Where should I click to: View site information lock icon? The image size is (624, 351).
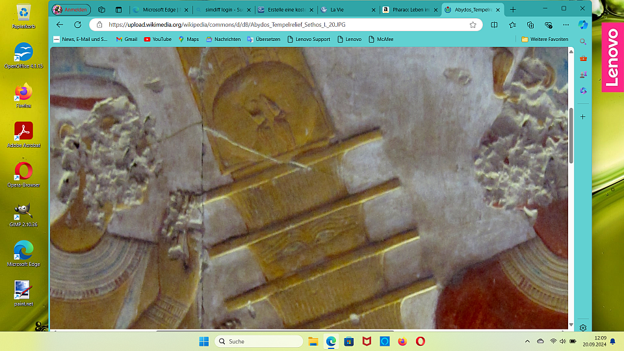(x=99, y=25)
